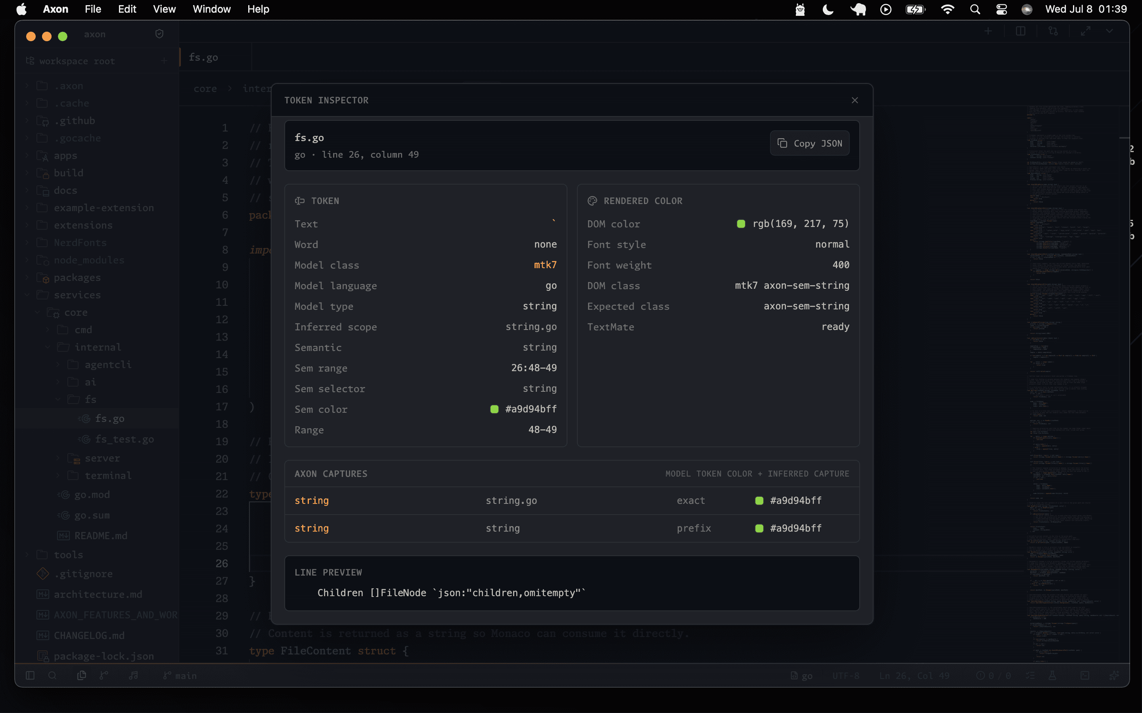
Task: Click the go language status indicator
Action: point(801,676)
